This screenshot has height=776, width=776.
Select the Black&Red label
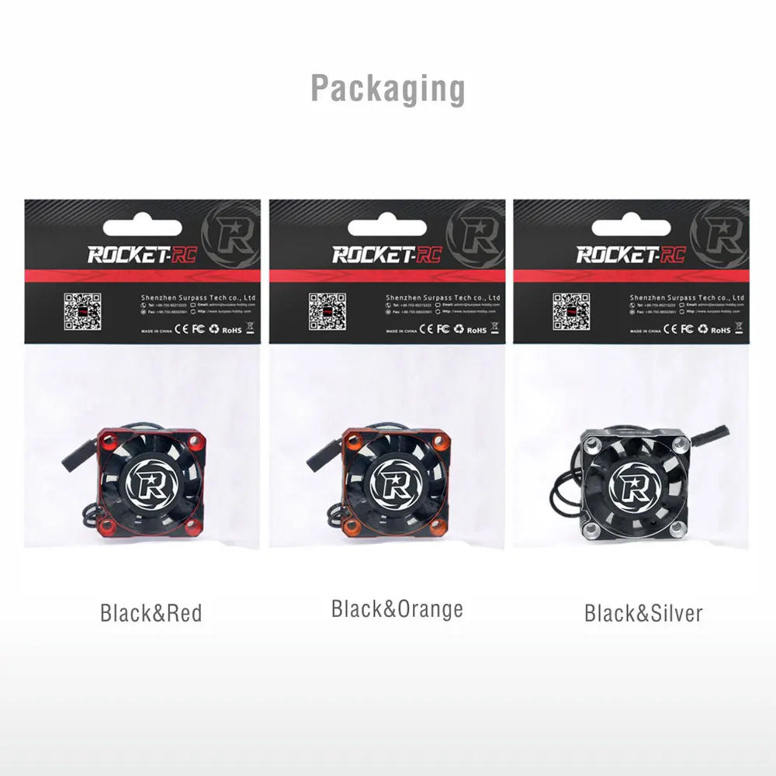(x=151, y=613)
